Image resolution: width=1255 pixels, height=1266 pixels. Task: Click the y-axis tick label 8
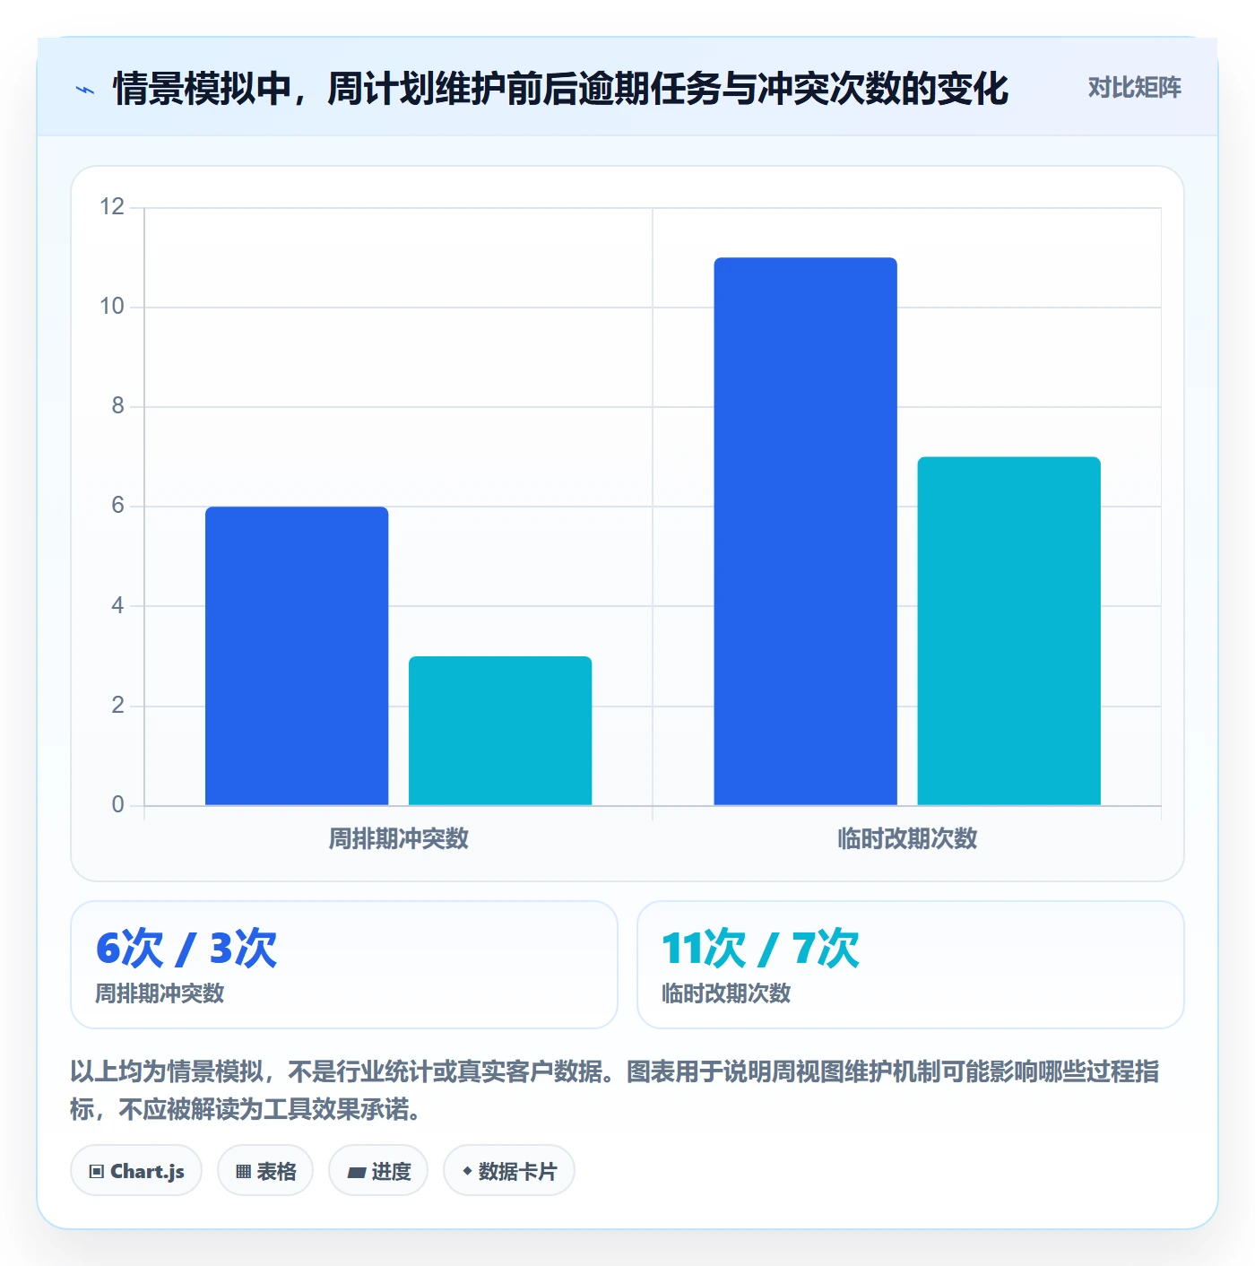[117, 406]
